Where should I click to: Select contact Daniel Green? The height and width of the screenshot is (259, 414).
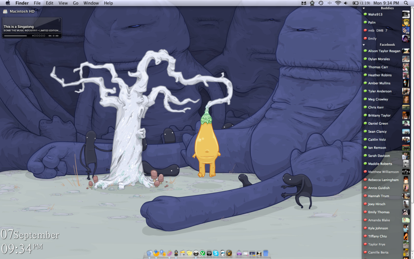386,123
